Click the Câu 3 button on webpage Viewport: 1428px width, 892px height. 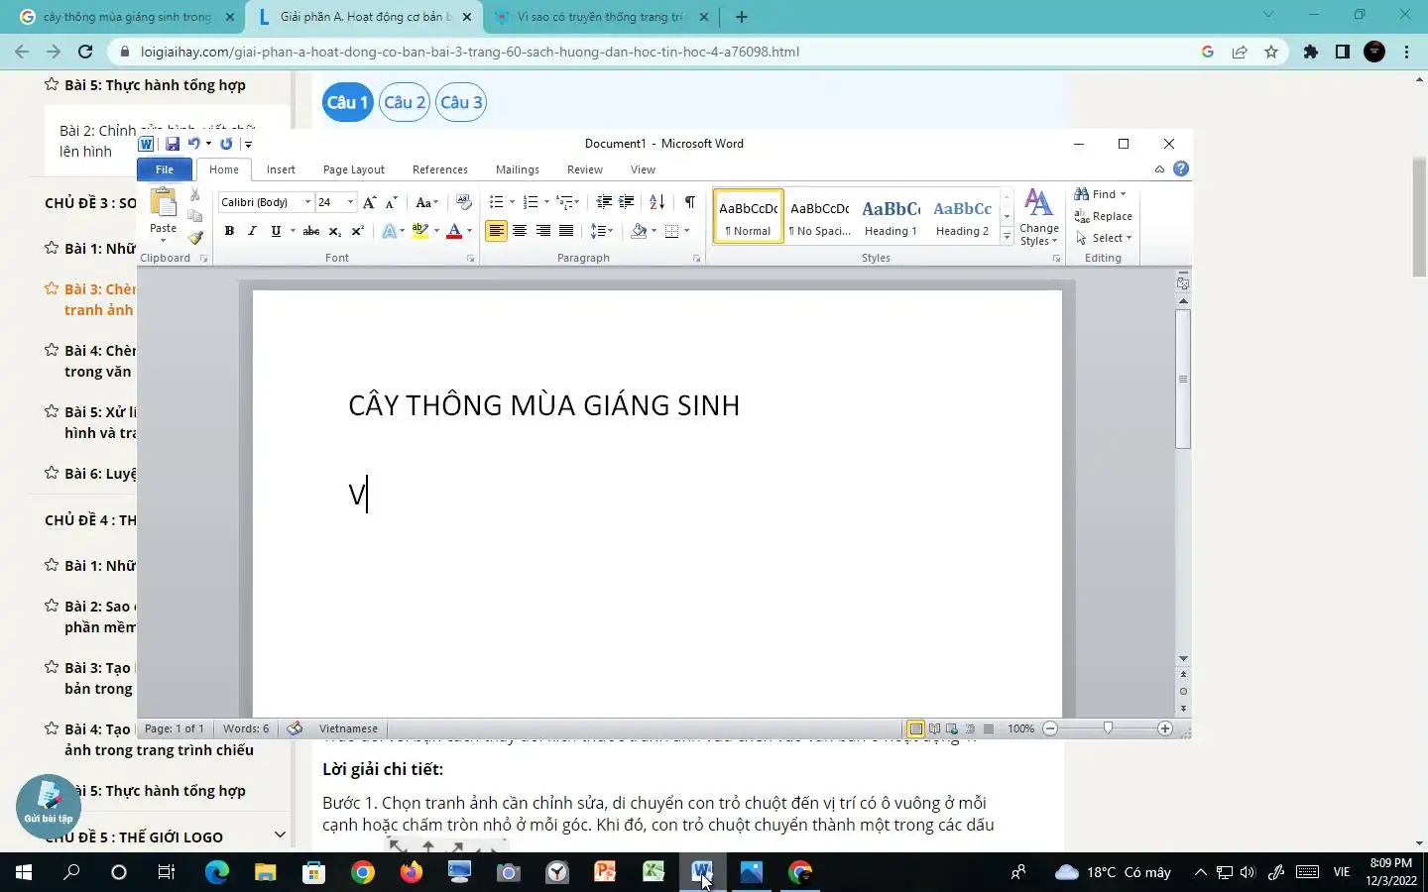click(x=461, y=102)
